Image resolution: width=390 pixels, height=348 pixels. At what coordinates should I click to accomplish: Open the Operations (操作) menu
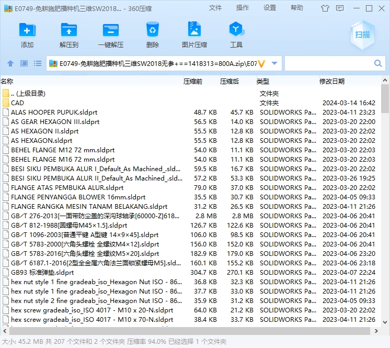pos(243,8)
